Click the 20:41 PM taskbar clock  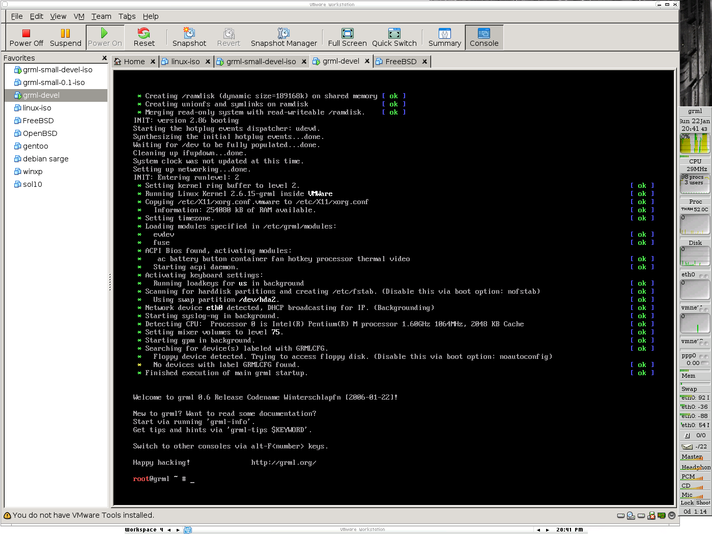(x=569, y=530)
